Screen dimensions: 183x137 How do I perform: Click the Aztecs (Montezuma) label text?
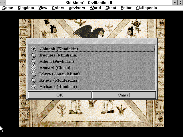click(x=59, y=80)
